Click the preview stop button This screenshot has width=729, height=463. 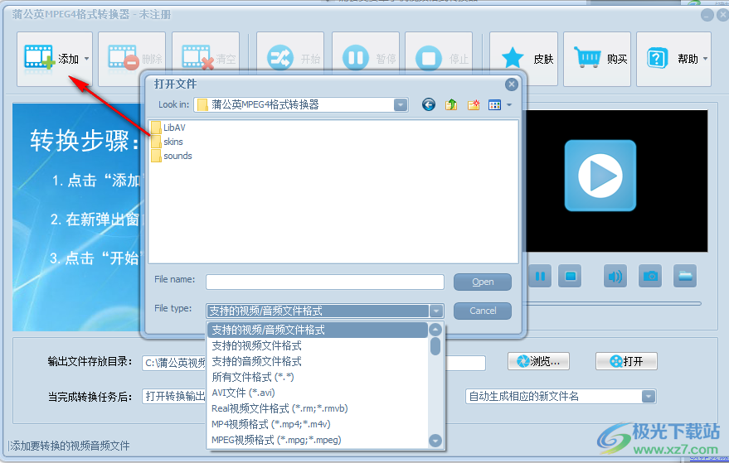570,277
